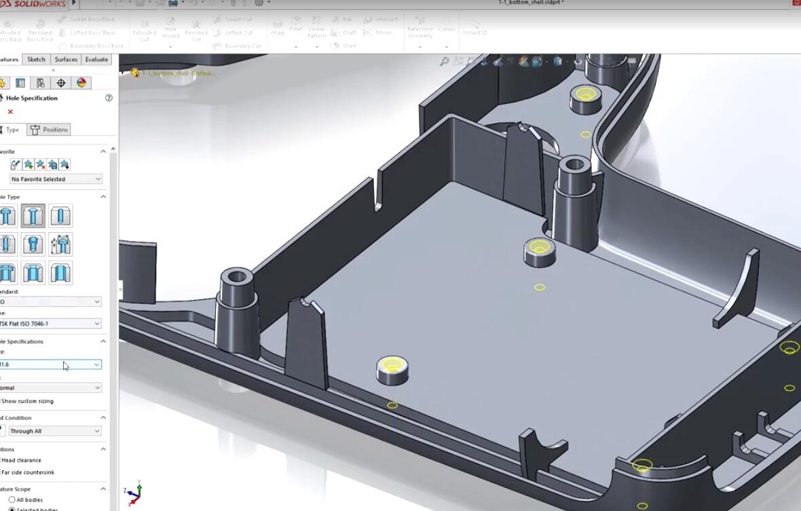Click Save Favorite icon
Viewport: 801px width, 511px height.
(53, 164)
